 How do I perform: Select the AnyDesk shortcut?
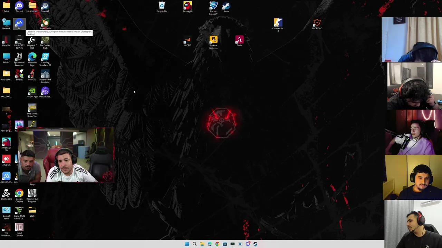click(6, 161)
